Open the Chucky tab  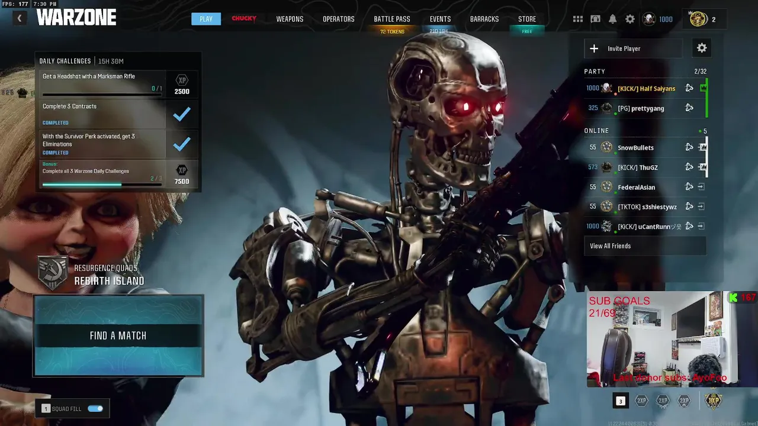pos(244,19)
